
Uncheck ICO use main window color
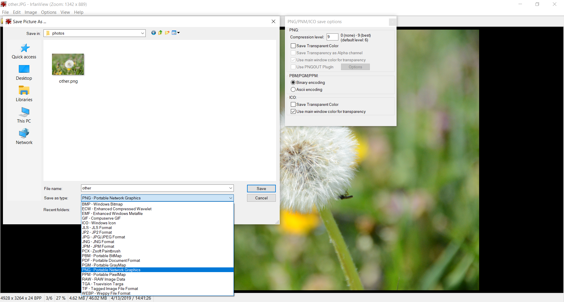[x=293, y=112]
